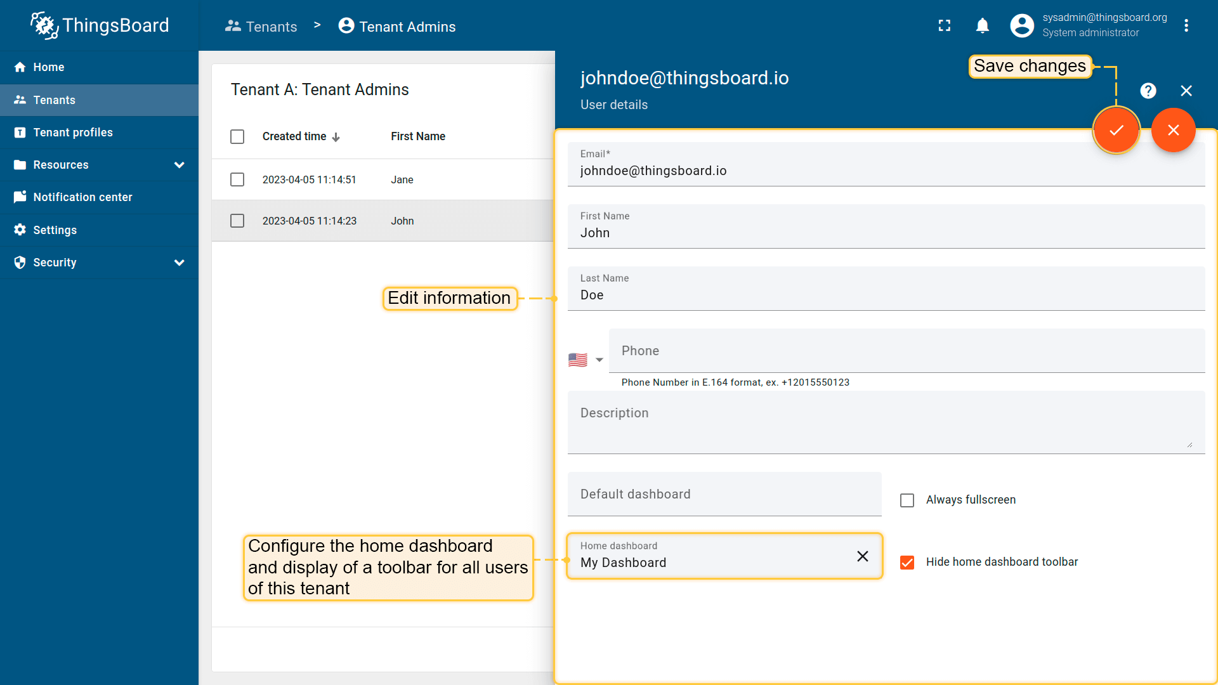Viewport: 1218px width, 685px height.
Task: Click the help question mark icon
Action: click(1148, 91)
